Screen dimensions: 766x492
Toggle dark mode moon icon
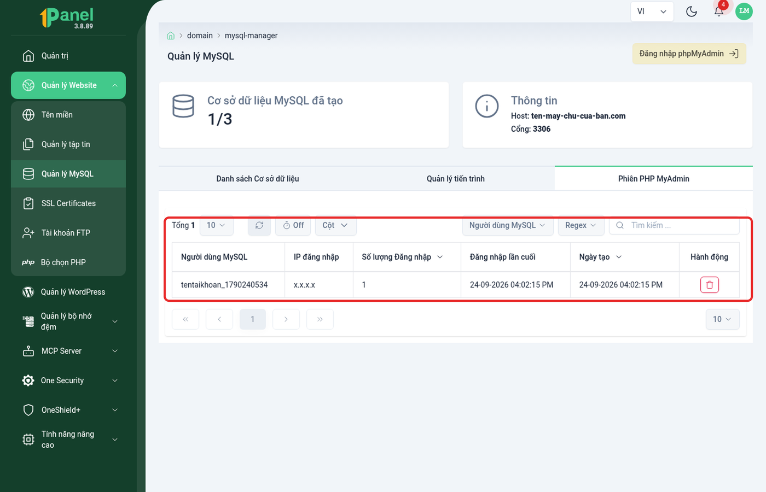pos(692,11)
